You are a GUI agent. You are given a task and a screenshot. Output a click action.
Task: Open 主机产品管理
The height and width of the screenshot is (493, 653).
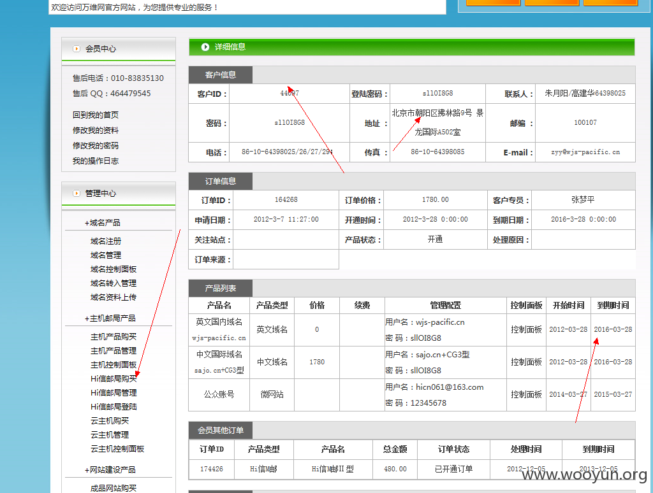click(x=114, y=351)
